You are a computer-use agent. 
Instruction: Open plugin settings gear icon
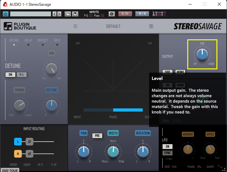112,14
